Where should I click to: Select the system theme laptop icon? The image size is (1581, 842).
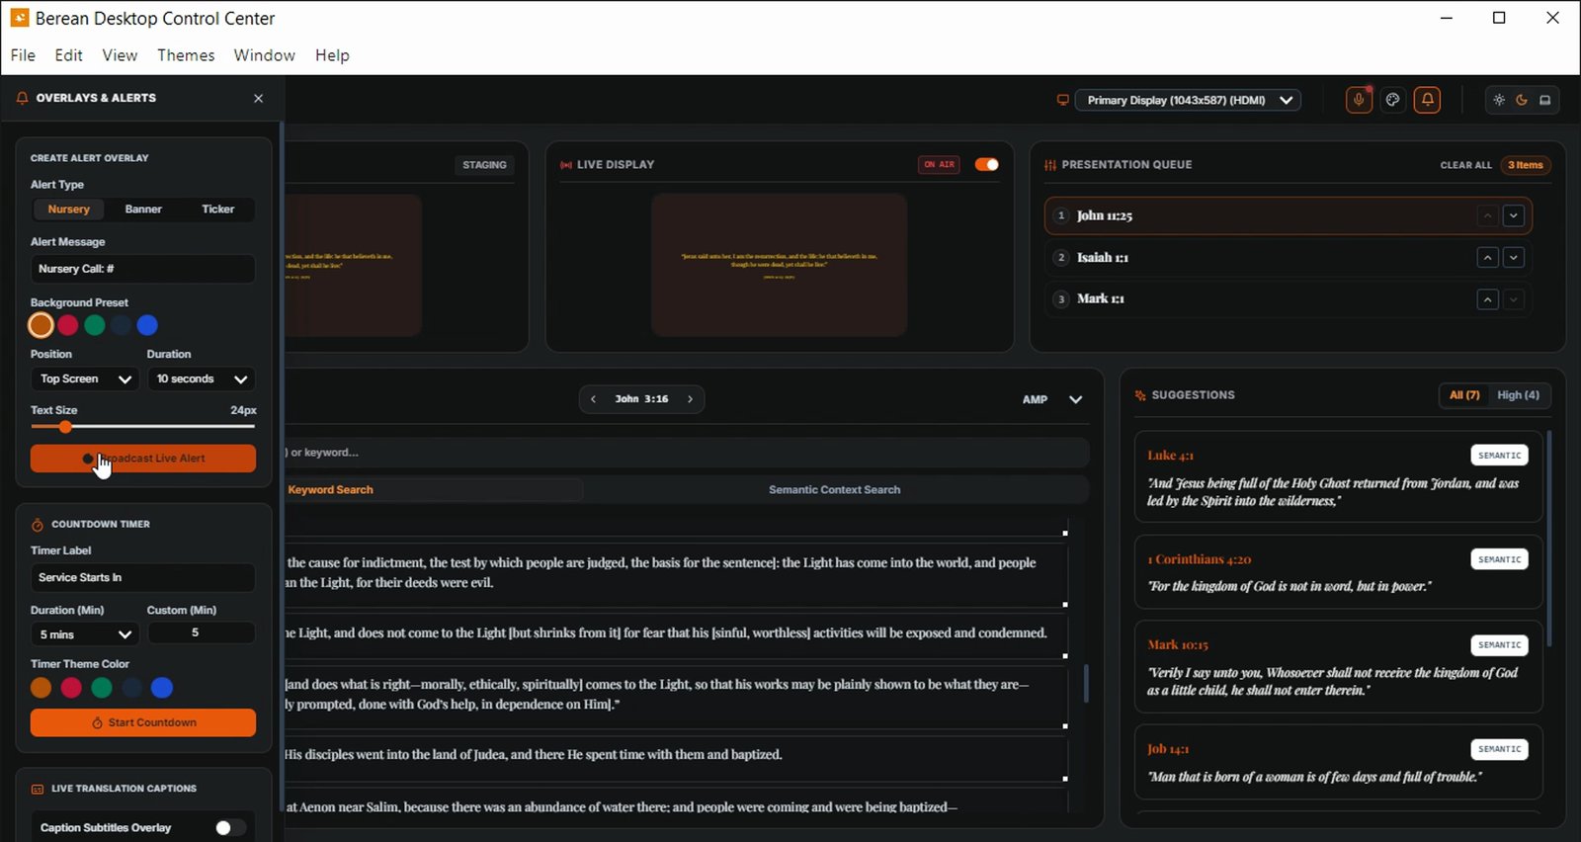click(1544, 100)
